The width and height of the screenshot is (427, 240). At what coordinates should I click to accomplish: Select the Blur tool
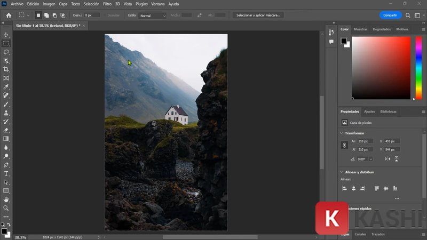point(6,148)
